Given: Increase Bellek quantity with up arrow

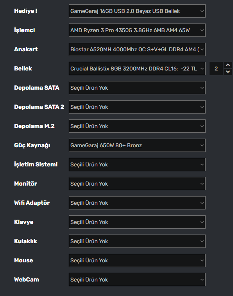Looking at the screenshot, I should (x=228, y=65).
